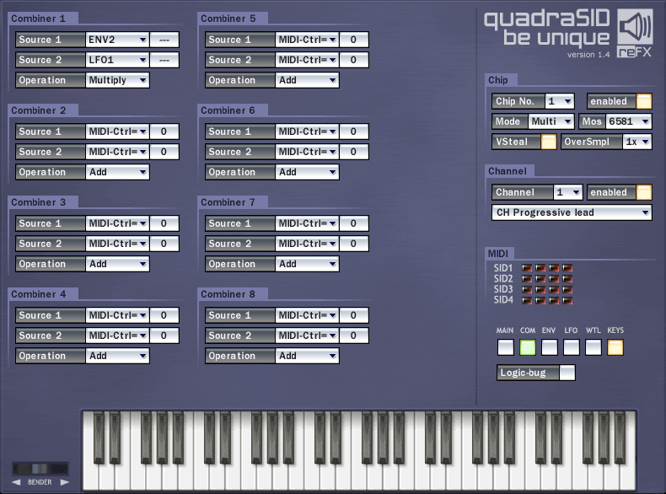Click the Combiner 5 section label

(x=228, y=19)
